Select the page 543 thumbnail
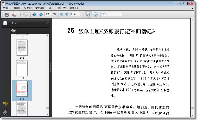Viewport: 198px width, 121px height. click(x=22, y=48)
